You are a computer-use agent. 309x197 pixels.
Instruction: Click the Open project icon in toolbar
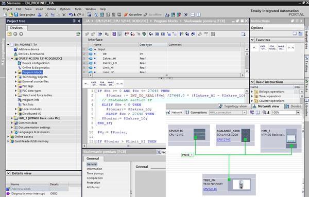tap(11, 15)
